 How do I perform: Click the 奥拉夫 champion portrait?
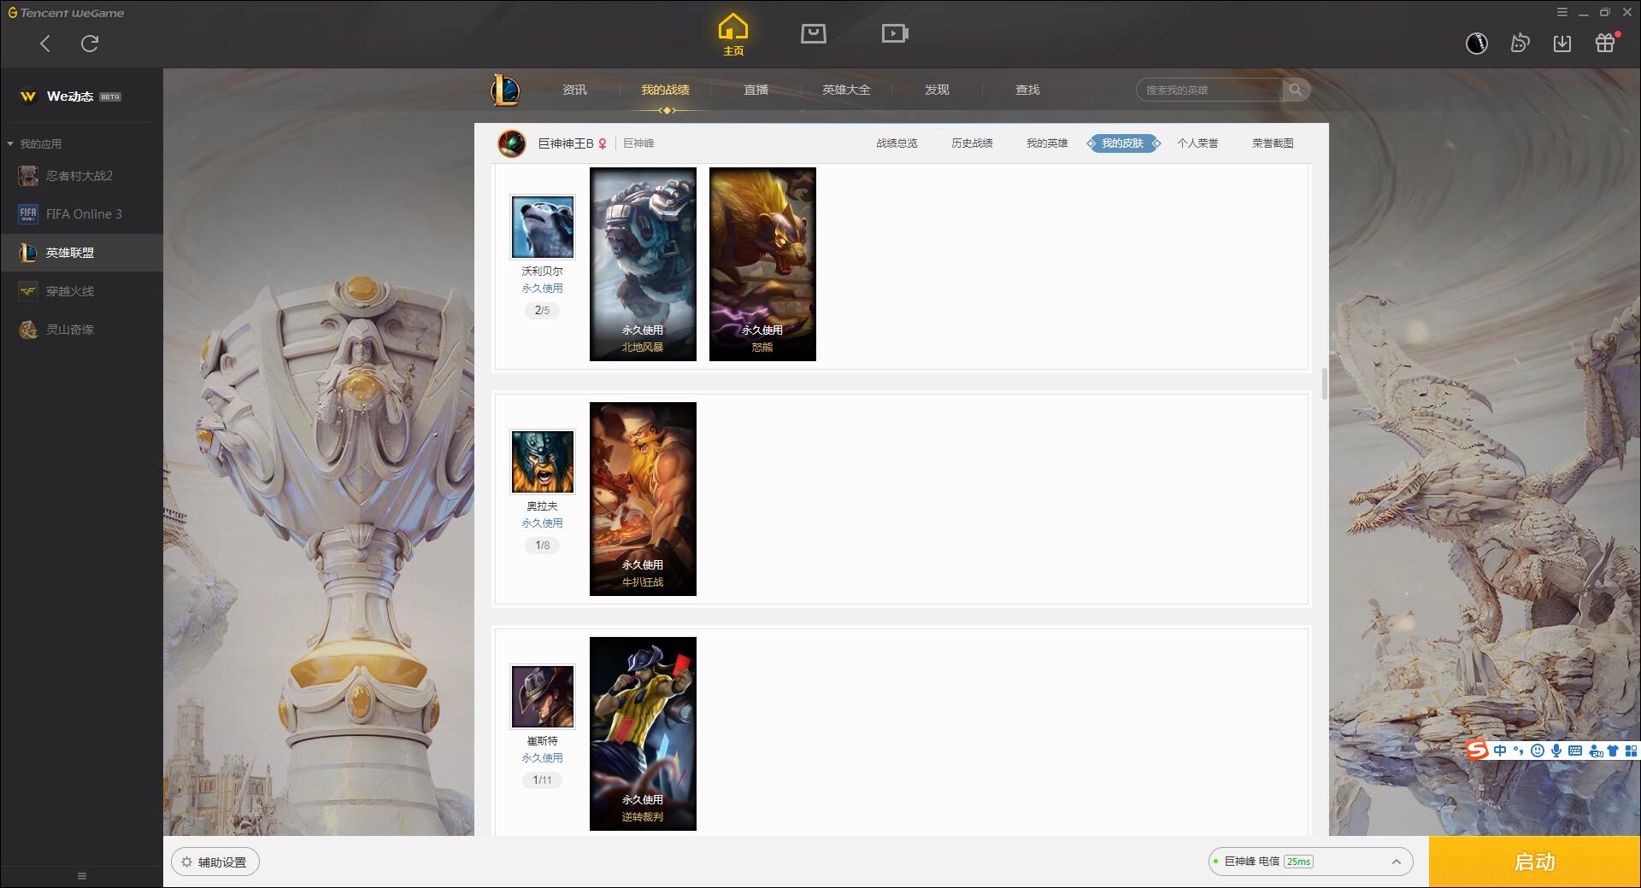click(x=543, y=462)
